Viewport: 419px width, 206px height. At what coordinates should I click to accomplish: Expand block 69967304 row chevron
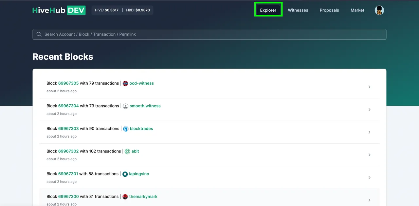[x=369, y=110]
